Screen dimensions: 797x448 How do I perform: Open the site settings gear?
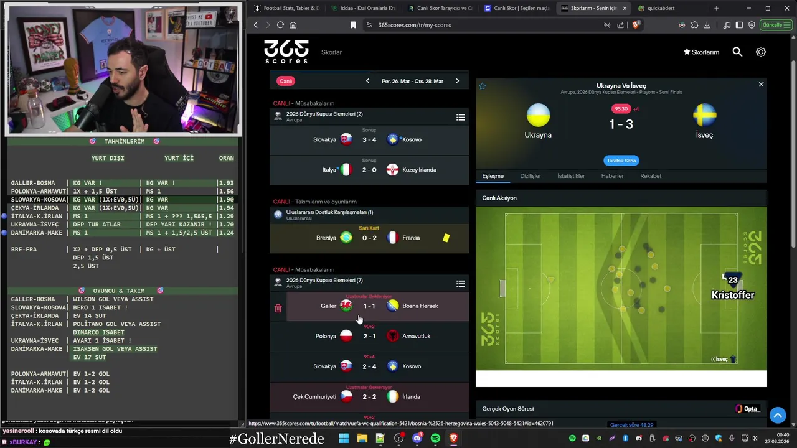coord(761,52)
